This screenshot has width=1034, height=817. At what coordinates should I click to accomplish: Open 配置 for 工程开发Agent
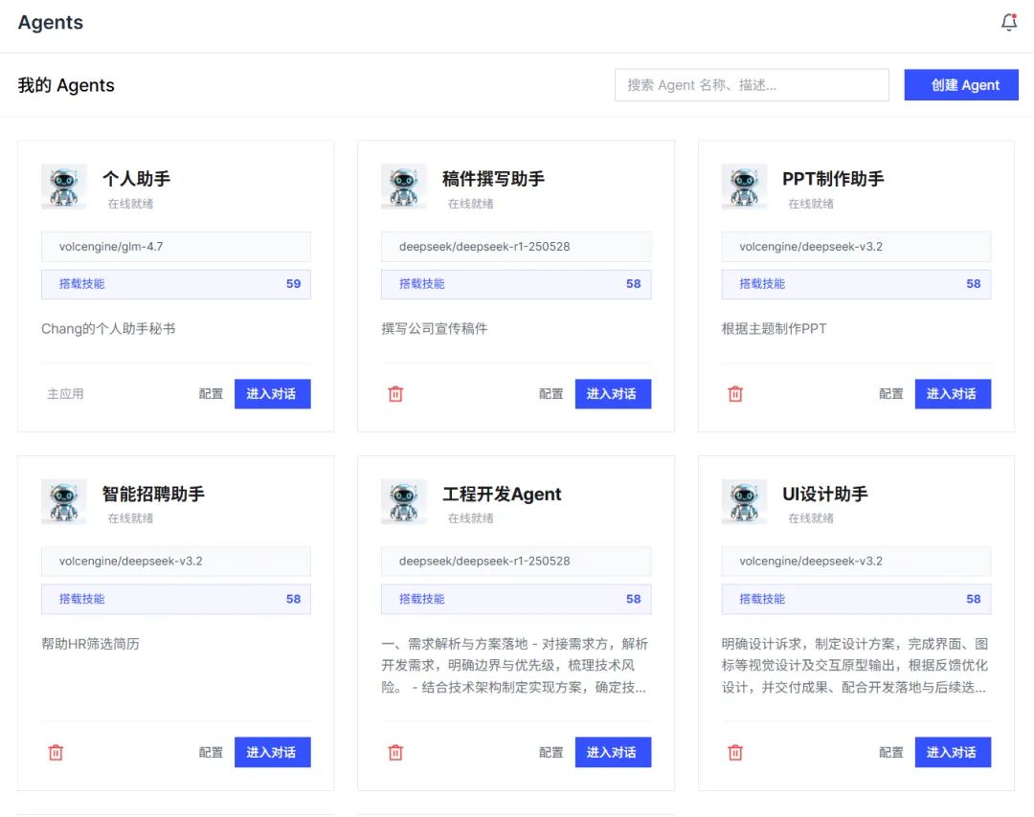coord(551,752)
